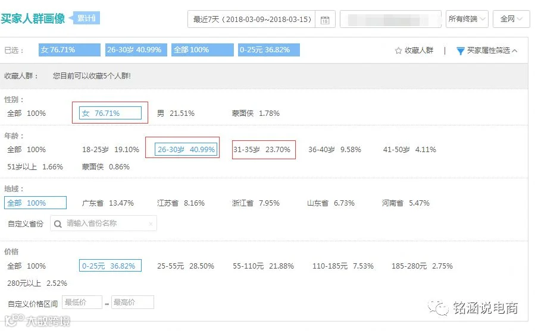535x331 pixels.
Task: Open the 所有终端 dropdown
Action: 467,19
